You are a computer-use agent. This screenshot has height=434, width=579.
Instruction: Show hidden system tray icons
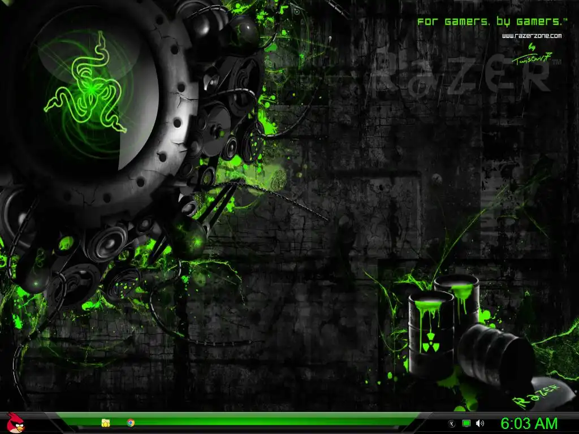452,424
